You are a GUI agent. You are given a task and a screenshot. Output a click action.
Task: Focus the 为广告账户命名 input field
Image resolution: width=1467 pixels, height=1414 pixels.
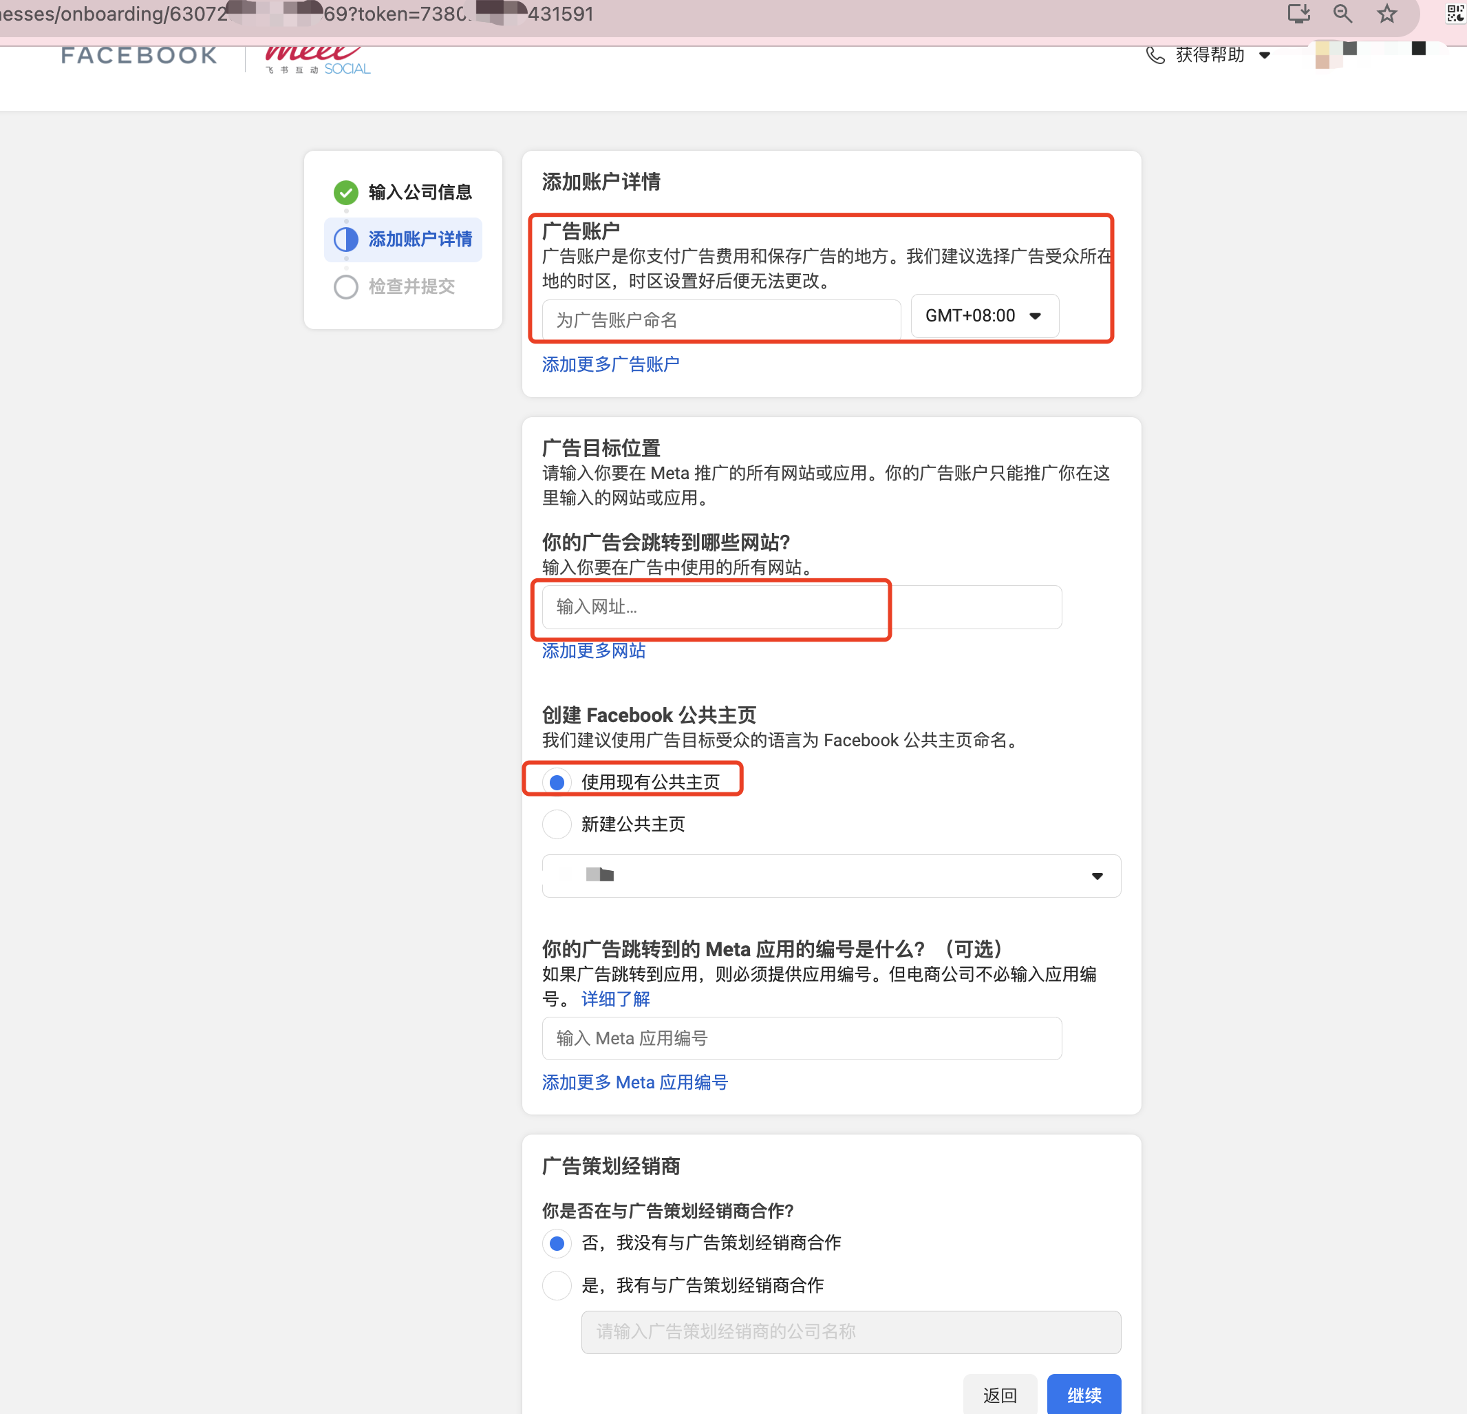click(x=722, y=321)
